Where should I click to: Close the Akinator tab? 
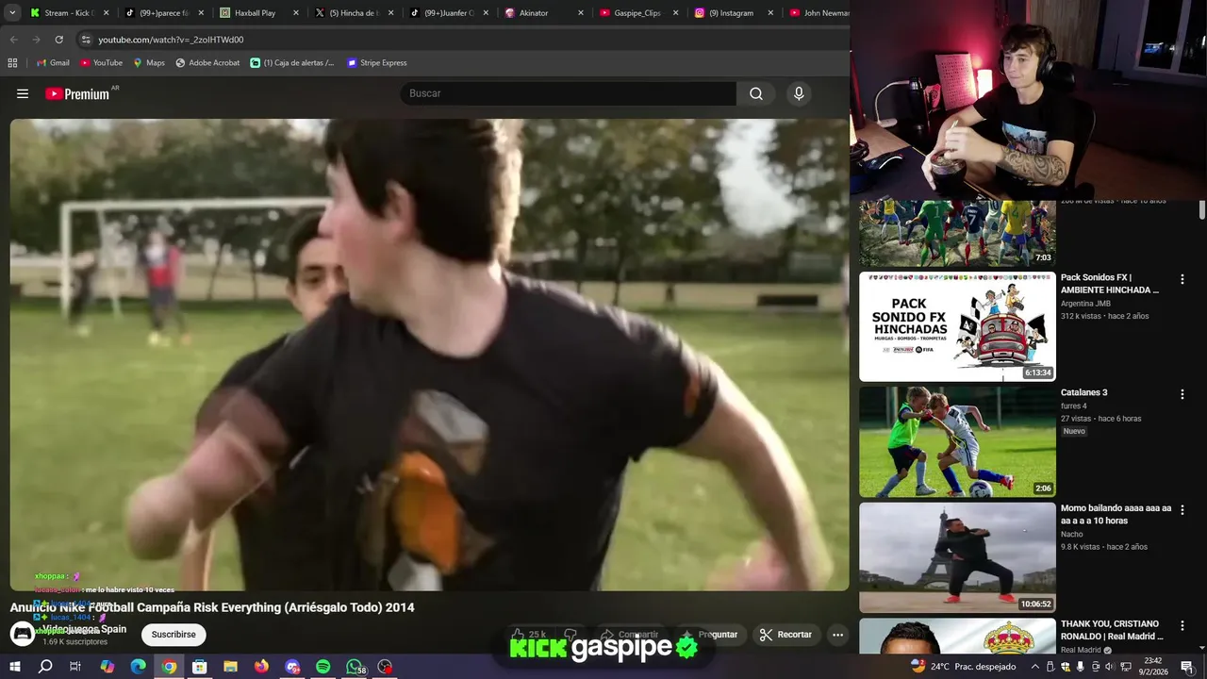580,13
